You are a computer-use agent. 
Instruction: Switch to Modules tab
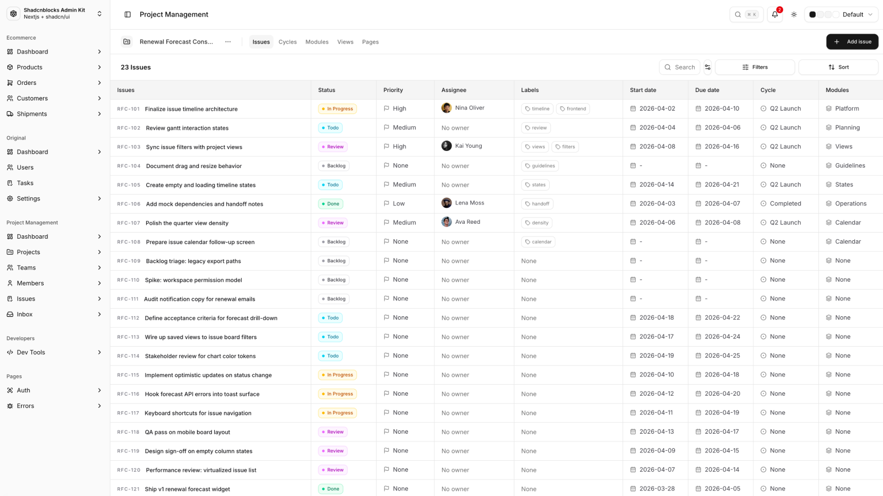(317, 42)
